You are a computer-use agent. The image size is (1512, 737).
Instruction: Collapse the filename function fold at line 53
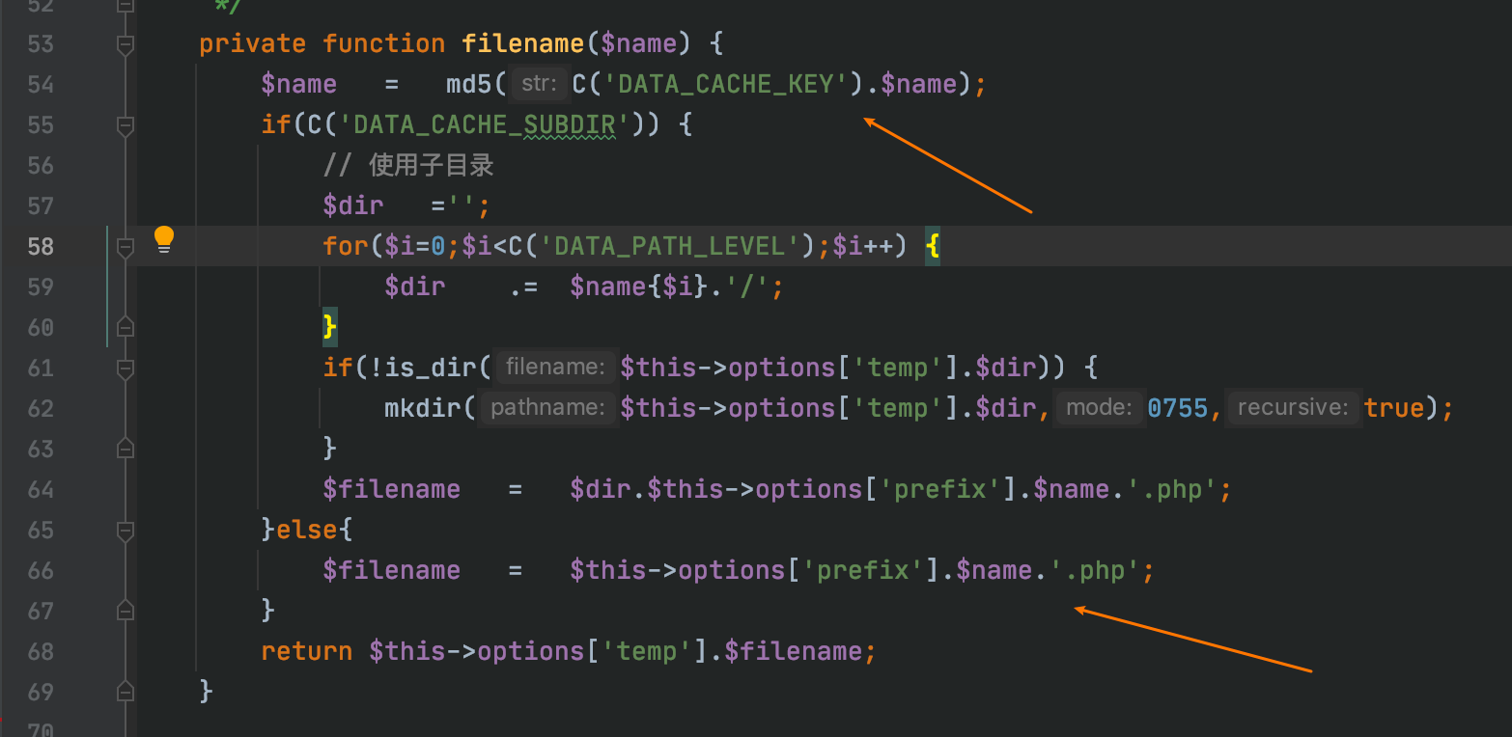point(125,44)
